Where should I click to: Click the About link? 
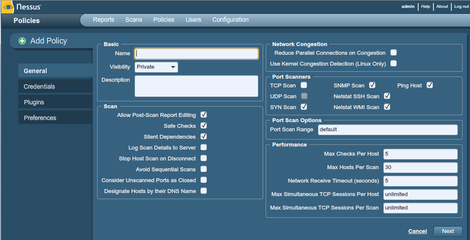click(442, 6)
